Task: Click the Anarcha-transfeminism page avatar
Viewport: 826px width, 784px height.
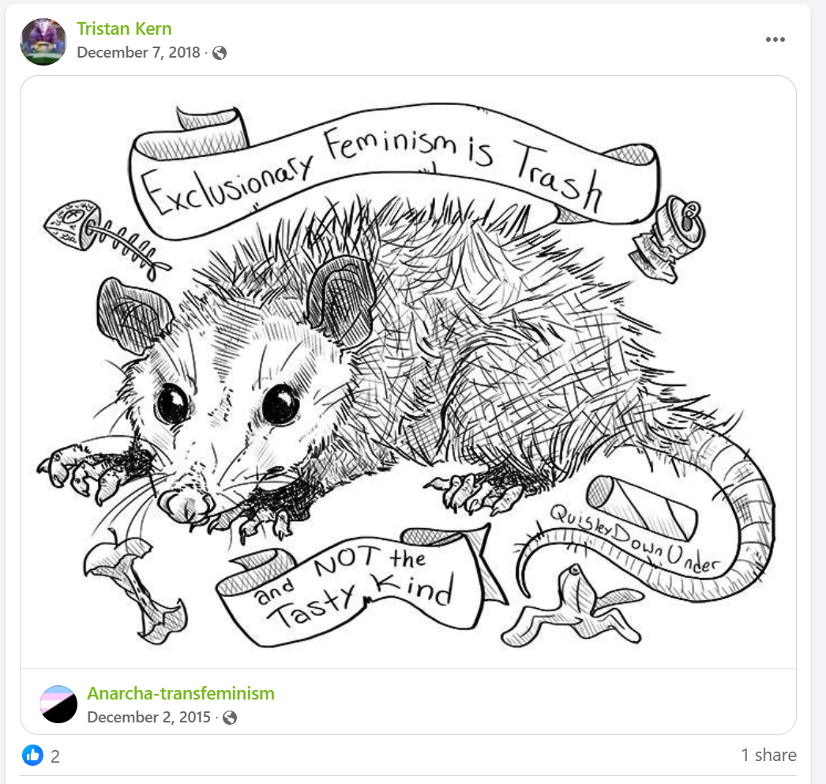Action: tap(58, 704)
